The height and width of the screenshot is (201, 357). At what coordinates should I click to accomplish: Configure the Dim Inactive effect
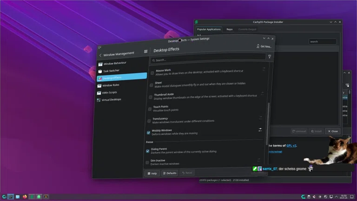259,160
